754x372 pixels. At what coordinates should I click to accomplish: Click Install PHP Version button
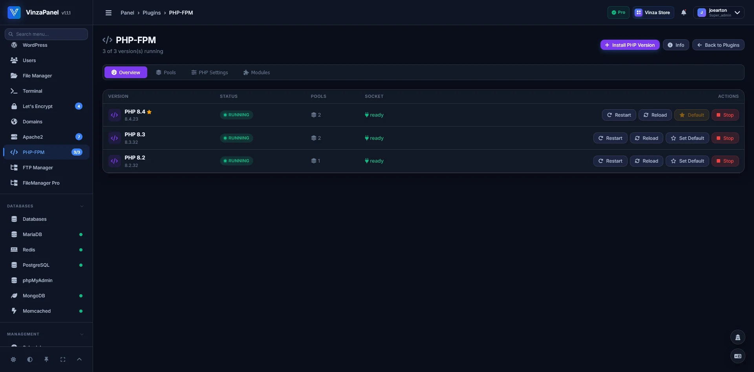(630, 45)
